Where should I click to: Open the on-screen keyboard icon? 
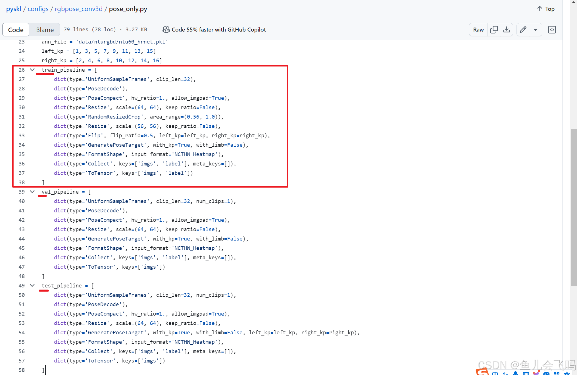(x=526, y=373)
